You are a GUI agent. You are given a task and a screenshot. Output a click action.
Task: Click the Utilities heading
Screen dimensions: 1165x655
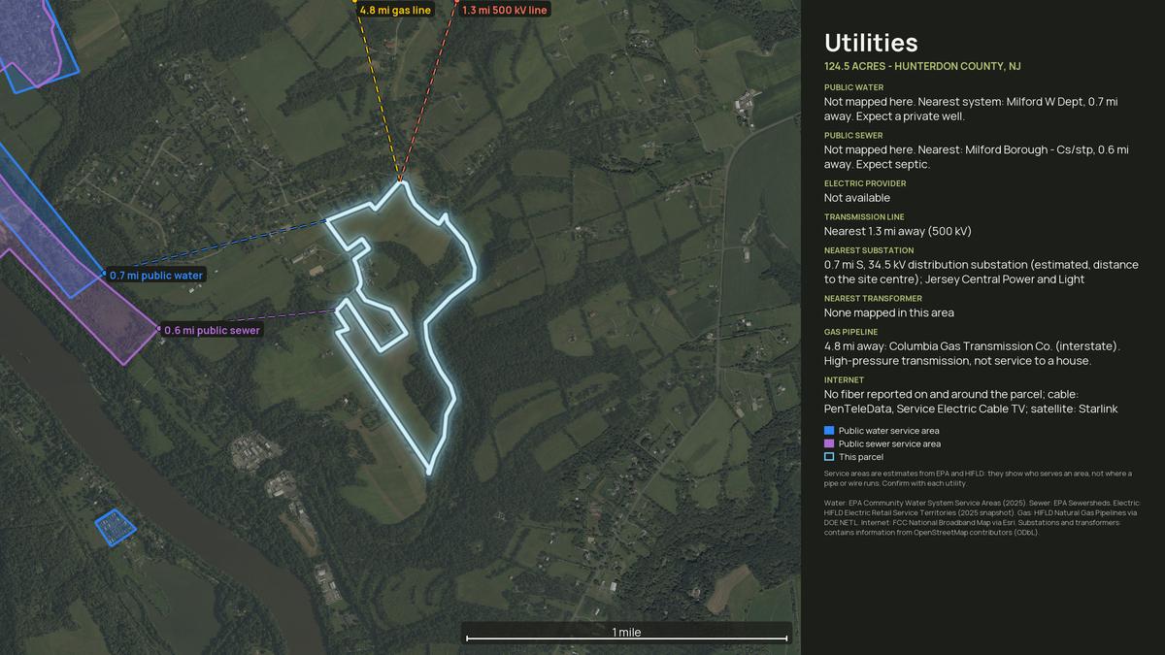pyautogui.click(x=871, y=43)
